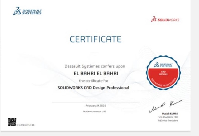Click the CERTIFICATE heading

click(x=95, y=39)
